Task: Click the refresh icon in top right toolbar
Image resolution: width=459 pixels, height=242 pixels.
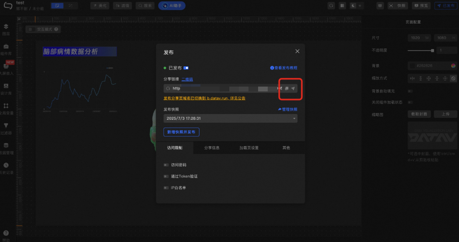Action: click(x=331, y=6)
